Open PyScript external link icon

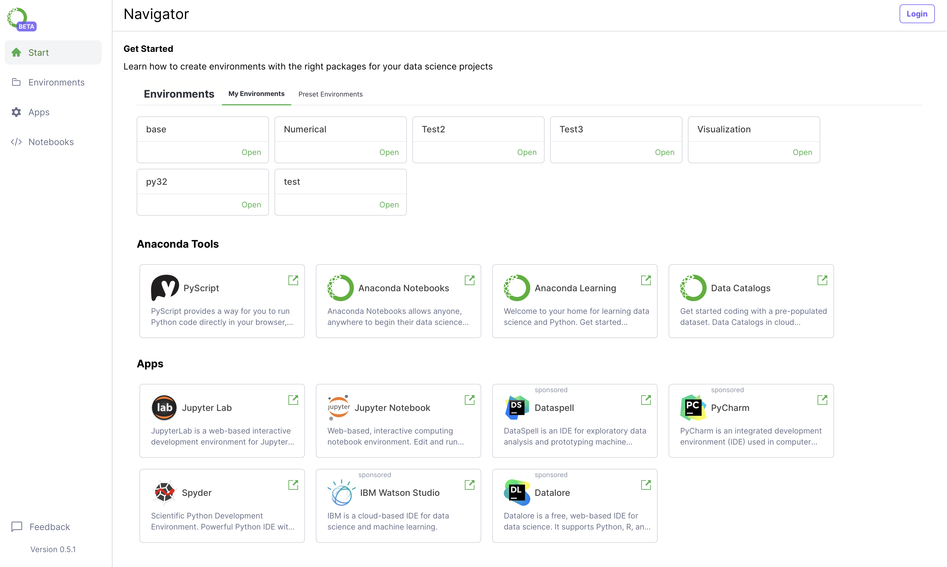click(x=293, y=280)
